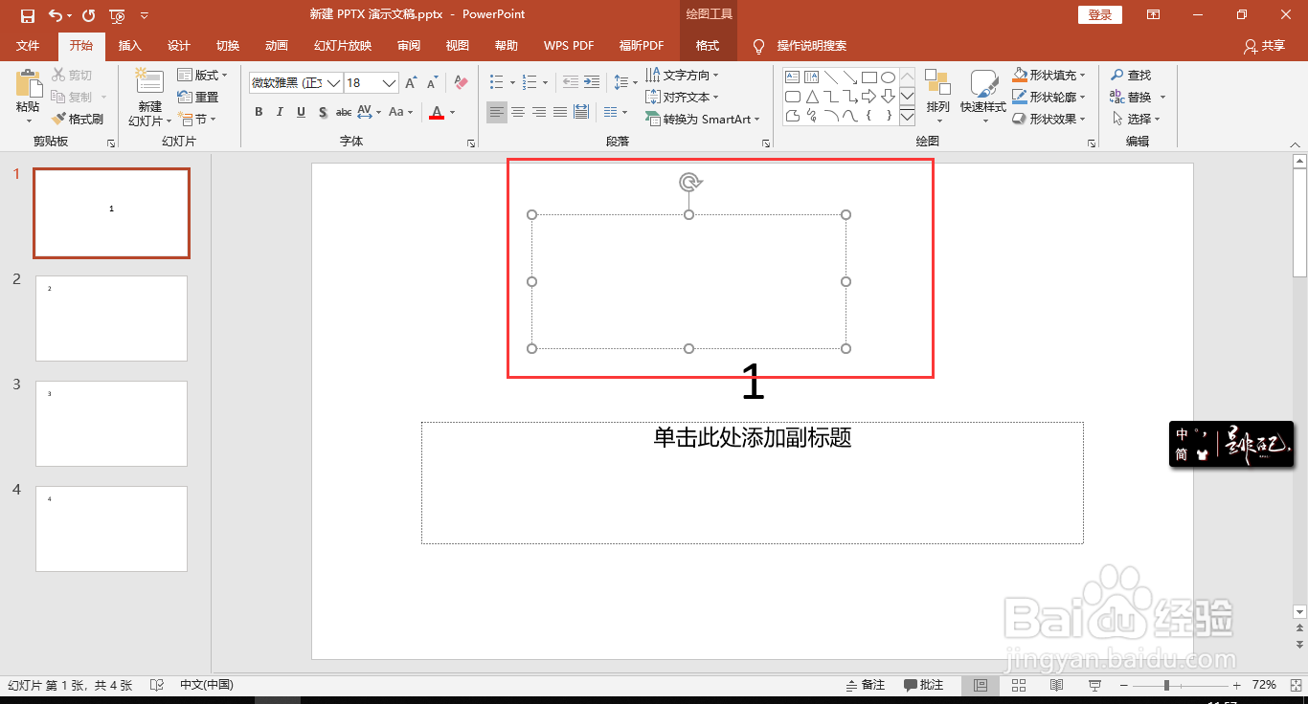This screenshot has width=1308, height=704.
Task: Select the text box shape in shapes gallery
Action: coord(792,77)
